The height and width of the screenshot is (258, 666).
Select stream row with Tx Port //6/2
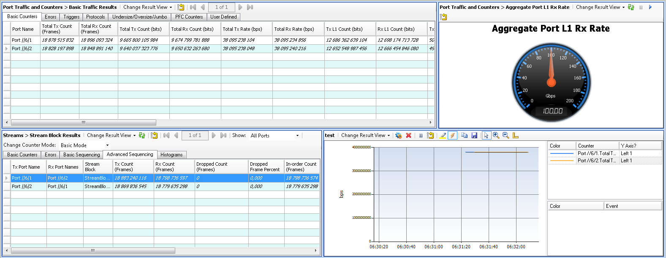[x=161, y=186]
